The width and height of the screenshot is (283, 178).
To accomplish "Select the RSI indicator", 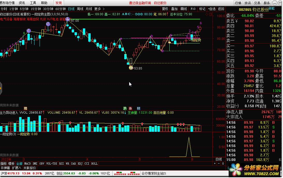I will pos(61,164).
